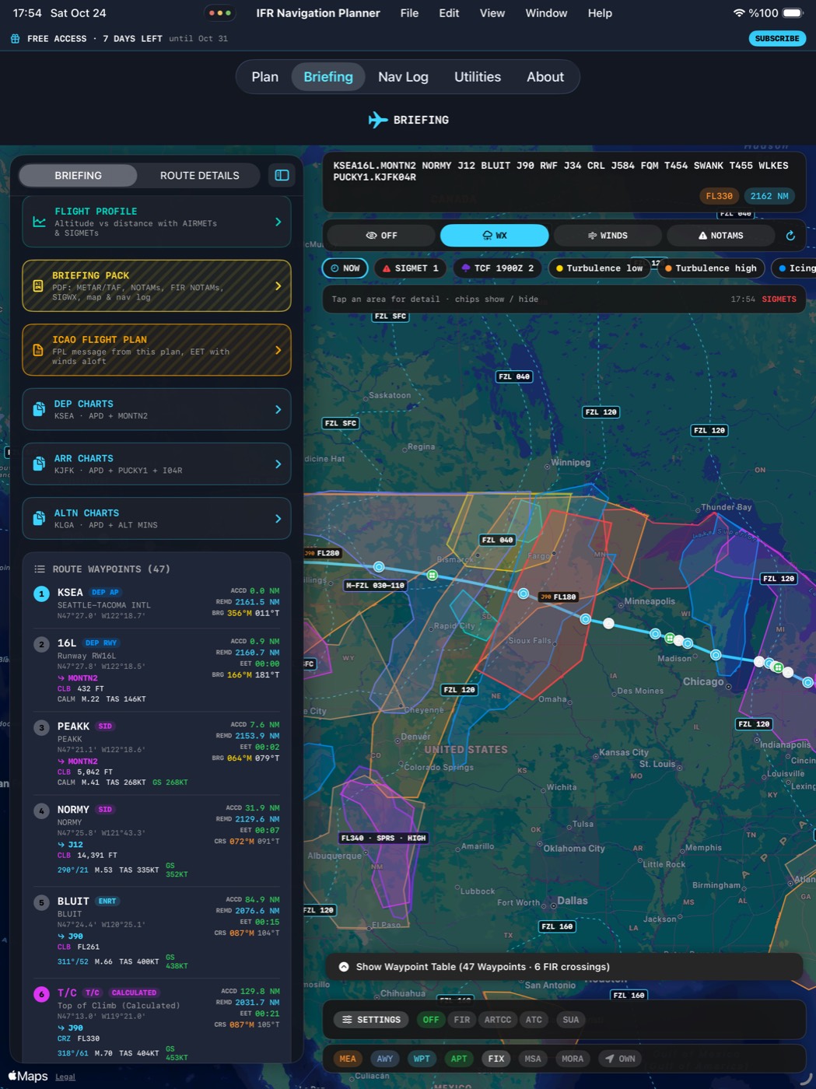Click waypoint number 5 badge for BLUIT
816x1089 pixels.
[x=41, y=903]
